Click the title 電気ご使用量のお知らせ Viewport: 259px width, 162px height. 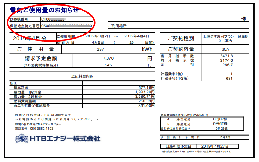pyautogui.click(x=44, y=10)
